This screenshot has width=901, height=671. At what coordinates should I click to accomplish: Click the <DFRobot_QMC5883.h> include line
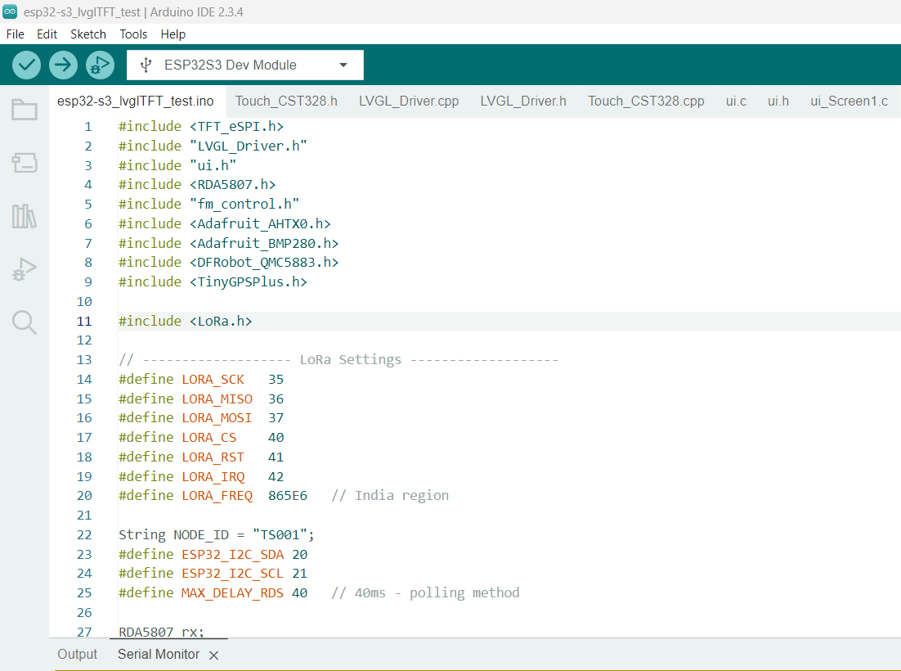tap(229, 263)
